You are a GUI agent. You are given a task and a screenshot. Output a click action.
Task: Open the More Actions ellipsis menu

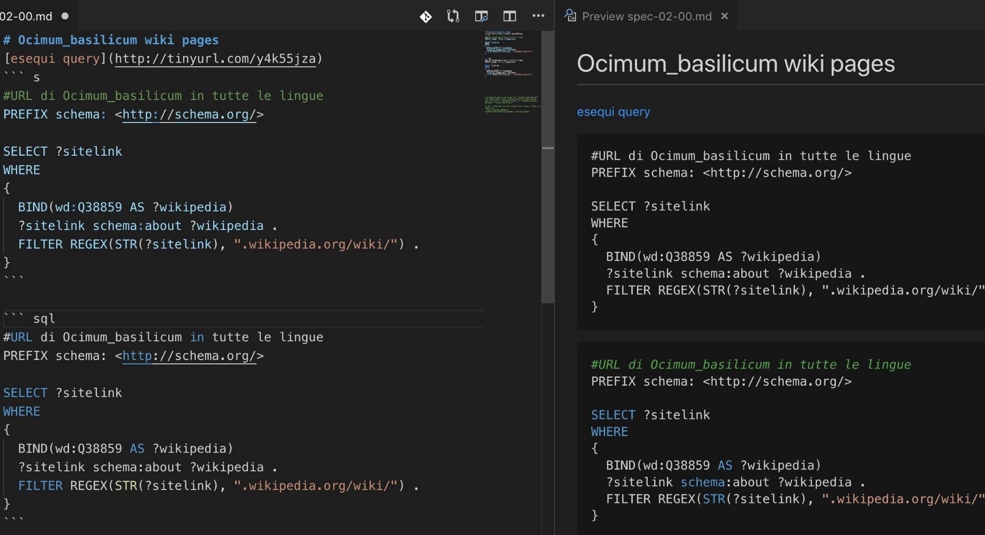pos(538,16)
